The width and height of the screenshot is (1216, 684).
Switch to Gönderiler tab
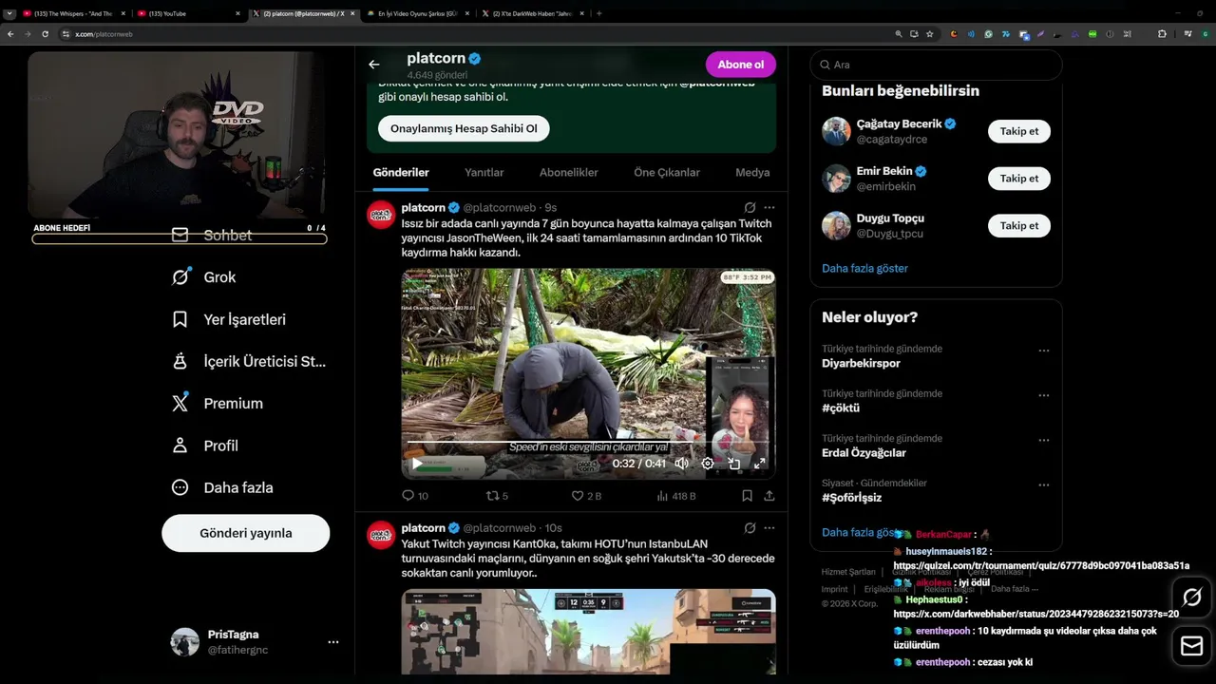pyautogui.click(x=401, y=173)
